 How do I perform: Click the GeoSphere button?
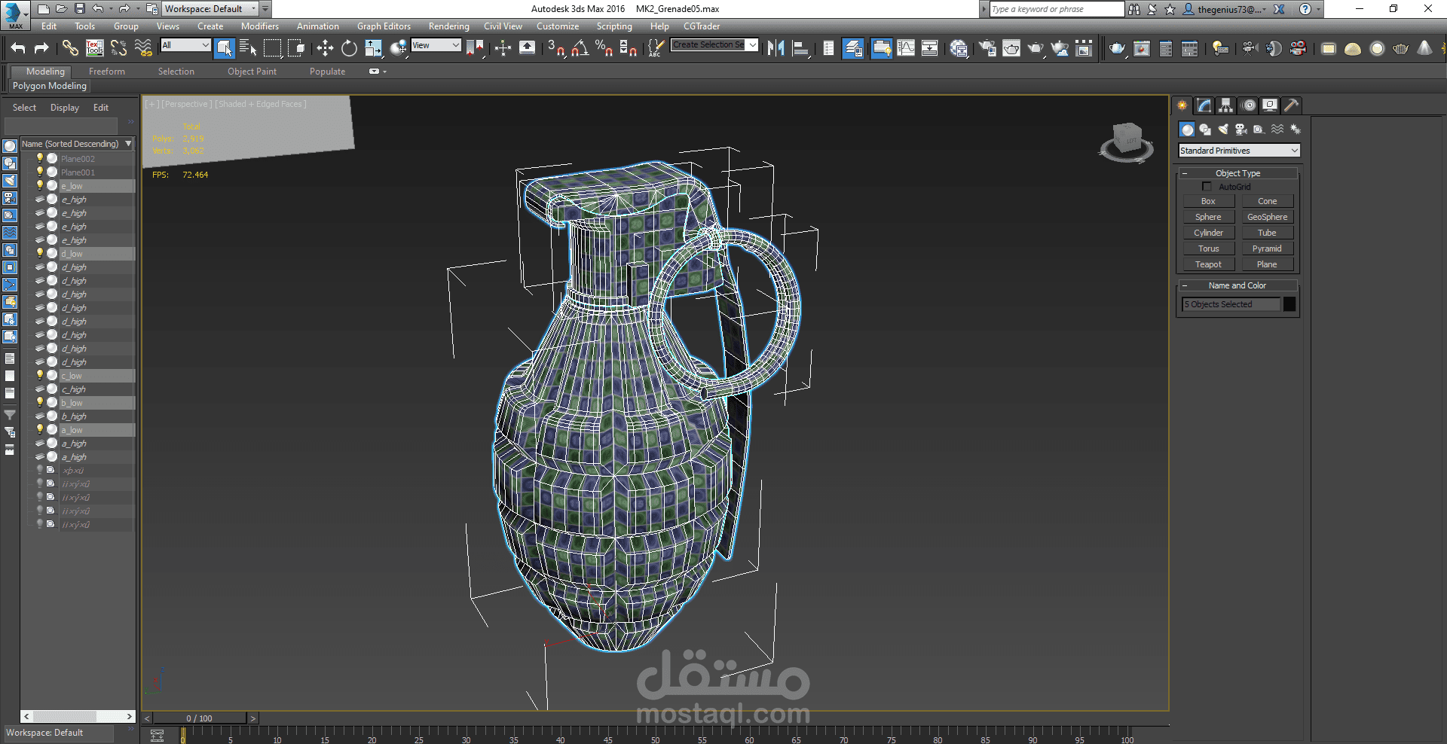(1268, 217)
